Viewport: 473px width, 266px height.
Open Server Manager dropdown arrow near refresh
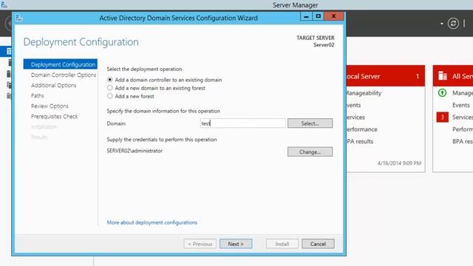pyautogui.click(x=442, y=24)
